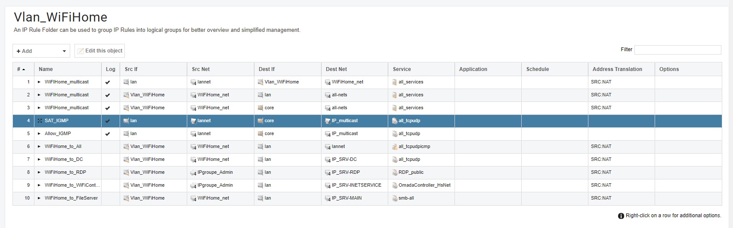Click the IP_SRV-DC destination network icon
733x228 pixels.
(x=328, y=160)
